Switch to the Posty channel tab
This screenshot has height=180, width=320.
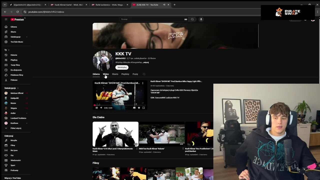point(135,74)
